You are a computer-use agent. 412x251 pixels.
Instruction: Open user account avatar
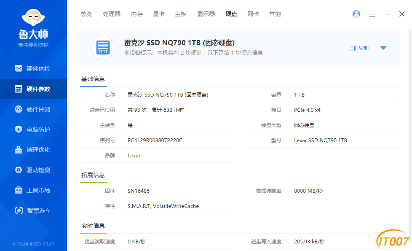356,14
